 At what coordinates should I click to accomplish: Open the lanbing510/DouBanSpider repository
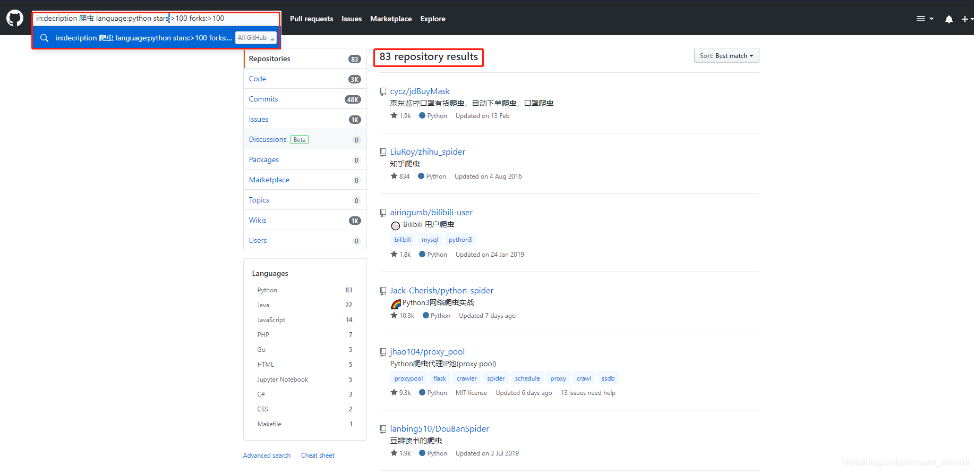point(440,429)
